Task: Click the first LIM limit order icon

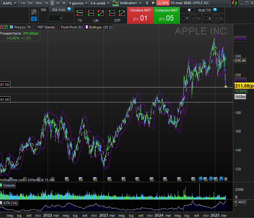Action: pos(91,13)
